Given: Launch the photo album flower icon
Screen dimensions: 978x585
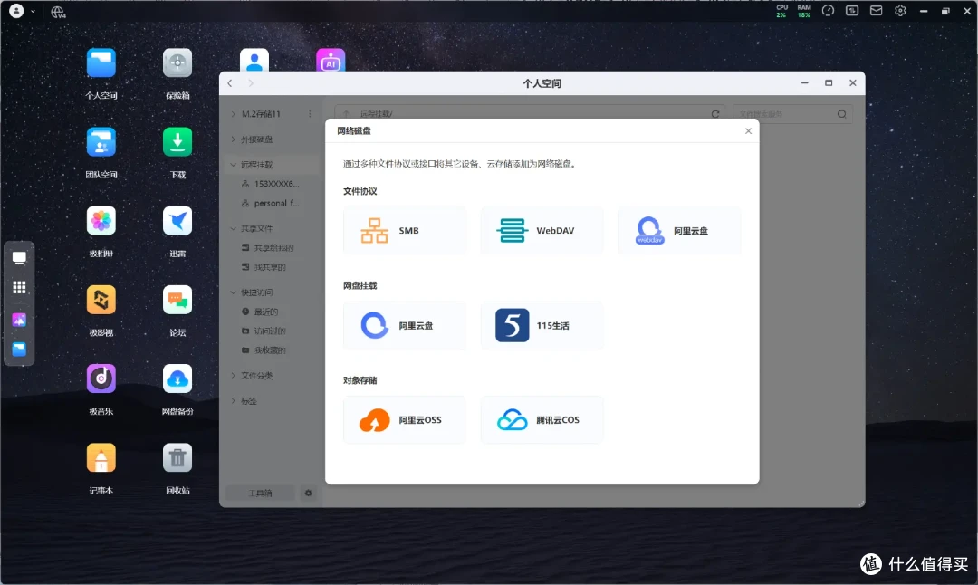Looking at the screenshot, I should coord(101,221).
